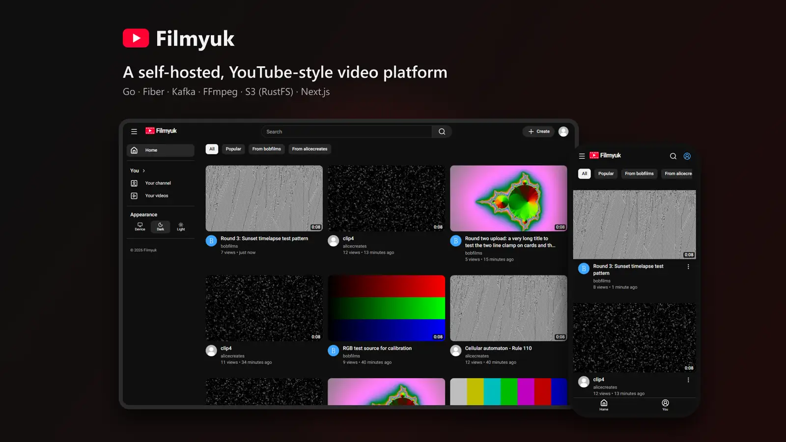The image size is (786, 442).
Task: Open Round 3: Sunset timelapse title link
Action: point(264,239)
